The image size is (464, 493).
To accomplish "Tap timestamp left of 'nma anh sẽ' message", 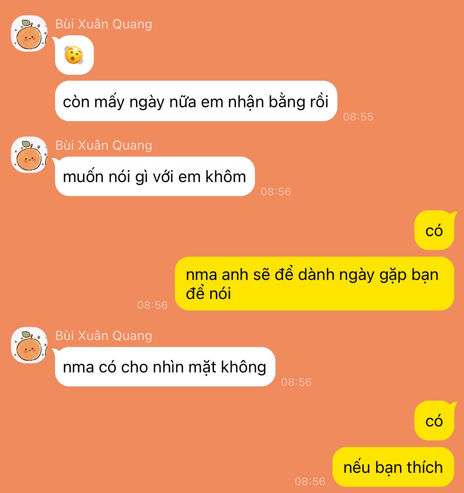I will (x=153, y=305).
